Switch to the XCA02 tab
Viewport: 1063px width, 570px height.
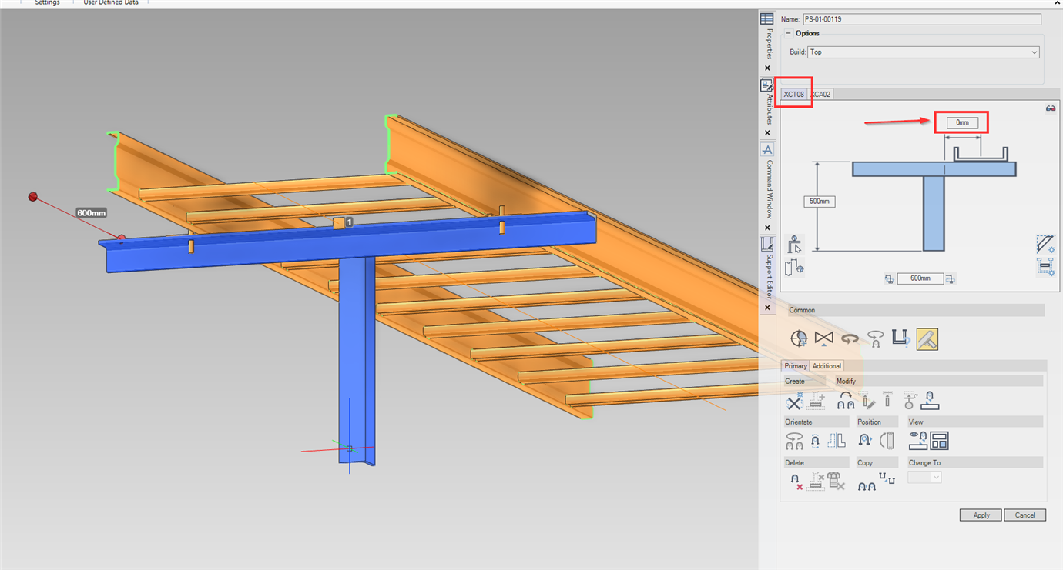[820, 95]
